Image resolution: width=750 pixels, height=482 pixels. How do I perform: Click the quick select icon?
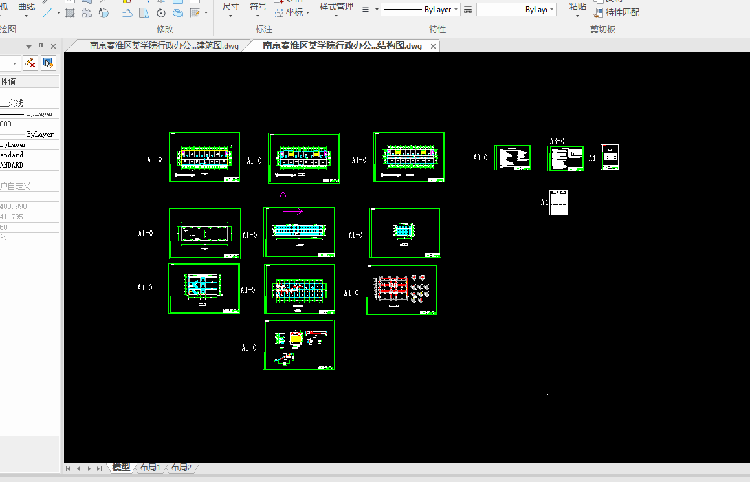click(x=48, y=63)
